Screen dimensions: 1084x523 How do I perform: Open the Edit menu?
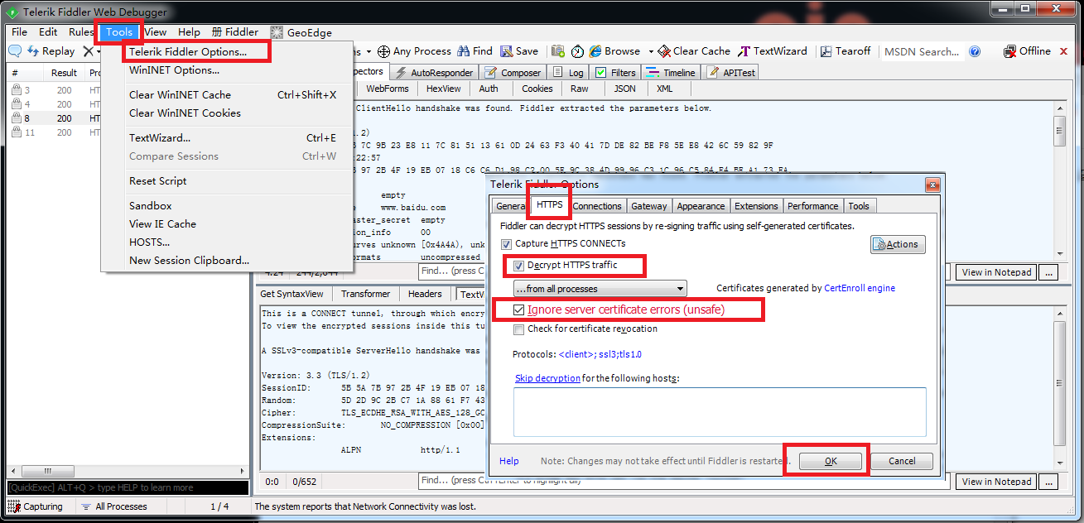click(48, 32)
